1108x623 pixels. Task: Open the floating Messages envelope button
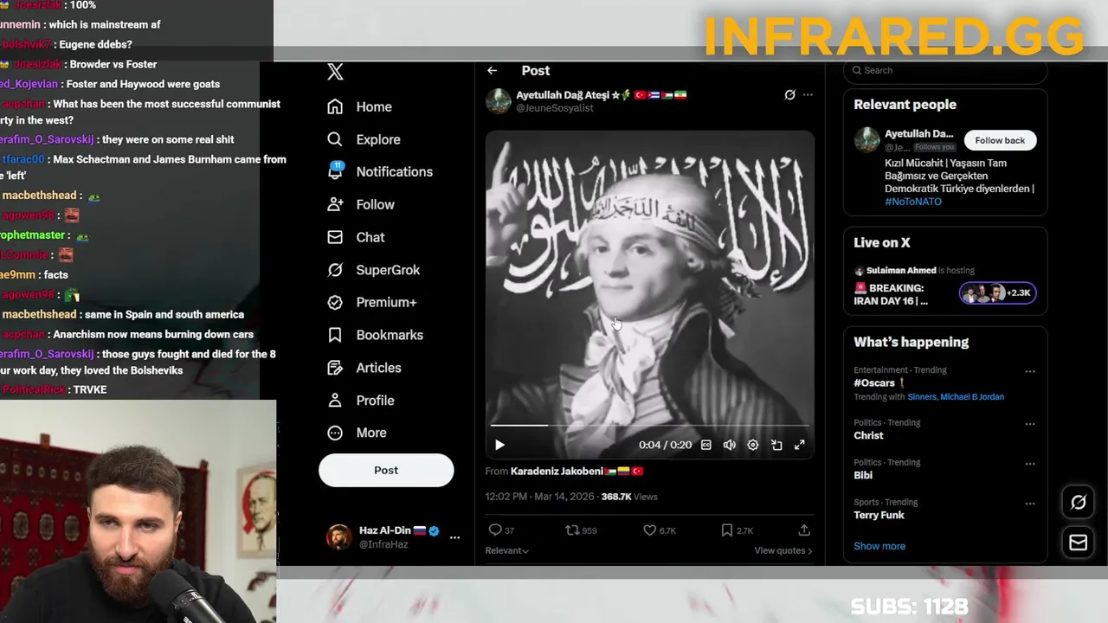click(1079, 543)
